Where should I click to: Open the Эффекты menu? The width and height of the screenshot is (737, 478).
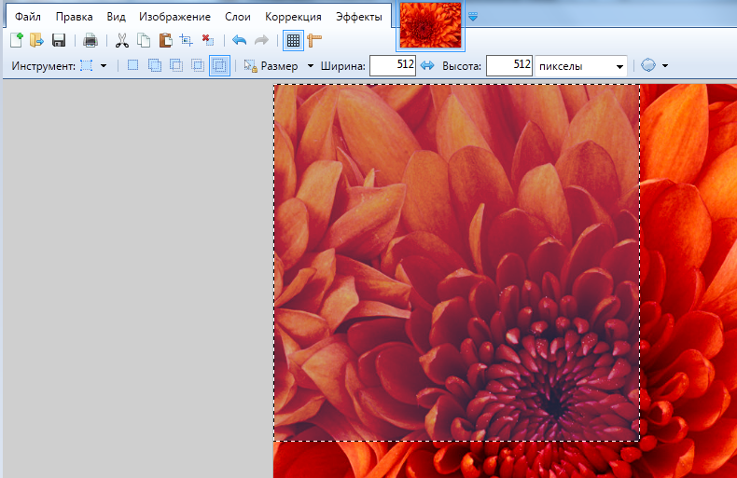pos(359,17)
